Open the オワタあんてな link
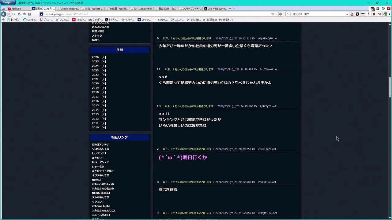The width and height of the screenshot is (392, 220). tap(100, 175)
